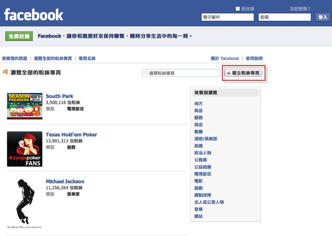
Task: Browse the 電影 category
Action: coord(198,181)
